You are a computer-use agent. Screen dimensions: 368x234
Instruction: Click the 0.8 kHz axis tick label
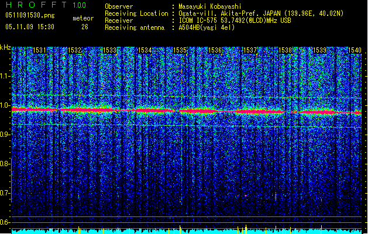pos(5,164)
